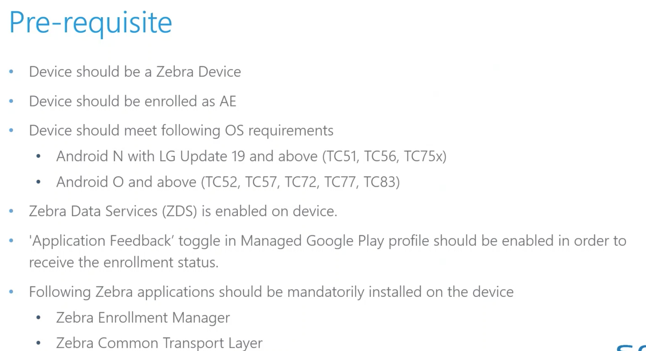The height and width of the screenshot is (351, 646).
Task: Click the Zebra Data Services (ZDS) line
Action: pyautogui.click(x=183, y=211)
